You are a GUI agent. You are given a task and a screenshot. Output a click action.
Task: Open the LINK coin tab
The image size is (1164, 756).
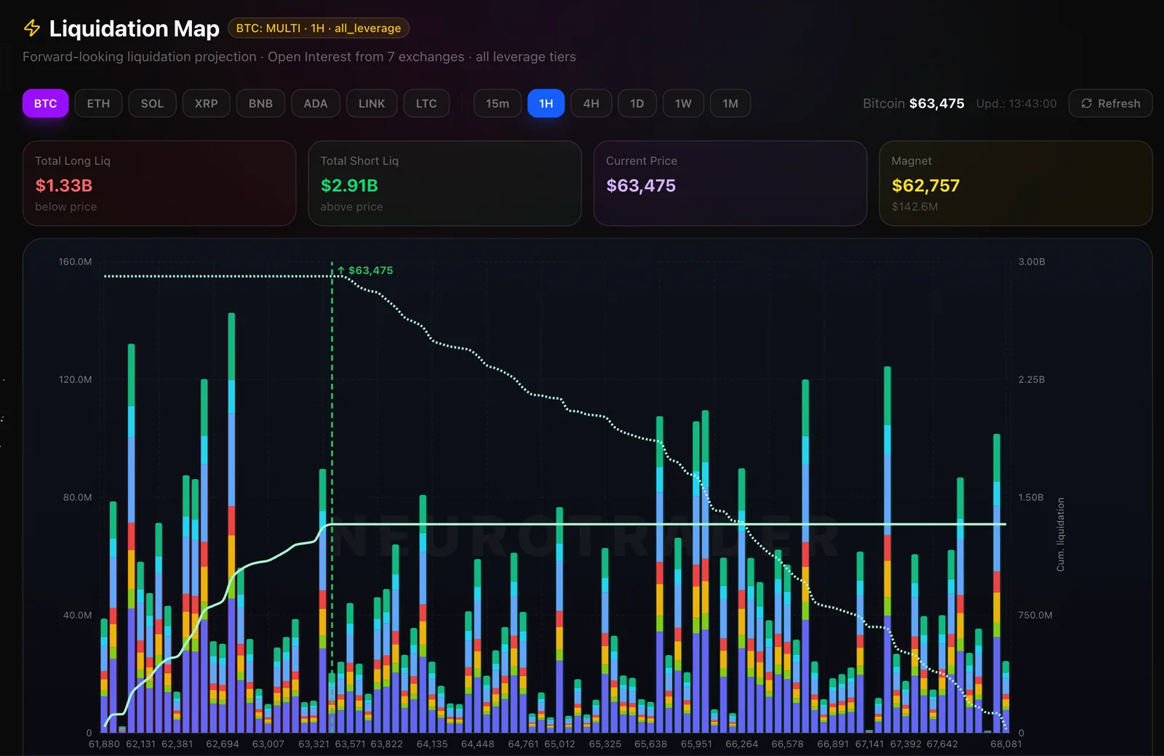[372, 103]
